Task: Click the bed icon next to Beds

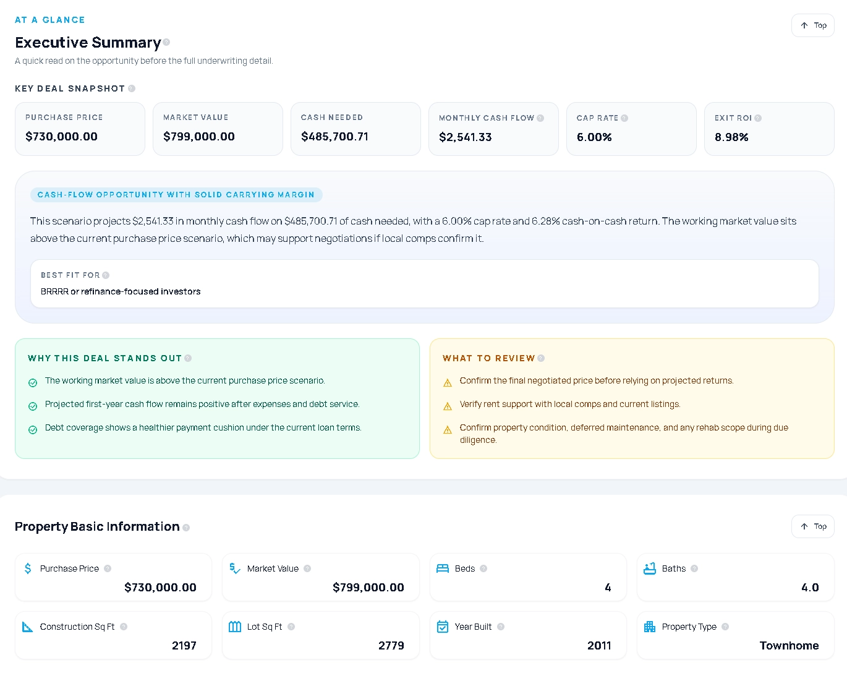Action: point(443,568)
